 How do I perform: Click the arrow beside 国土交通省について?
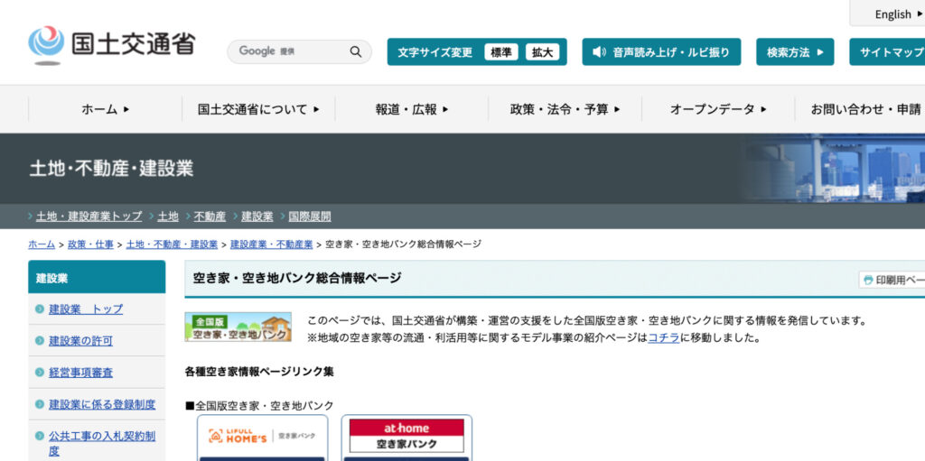pyautogui.click(x=317, y=109)
